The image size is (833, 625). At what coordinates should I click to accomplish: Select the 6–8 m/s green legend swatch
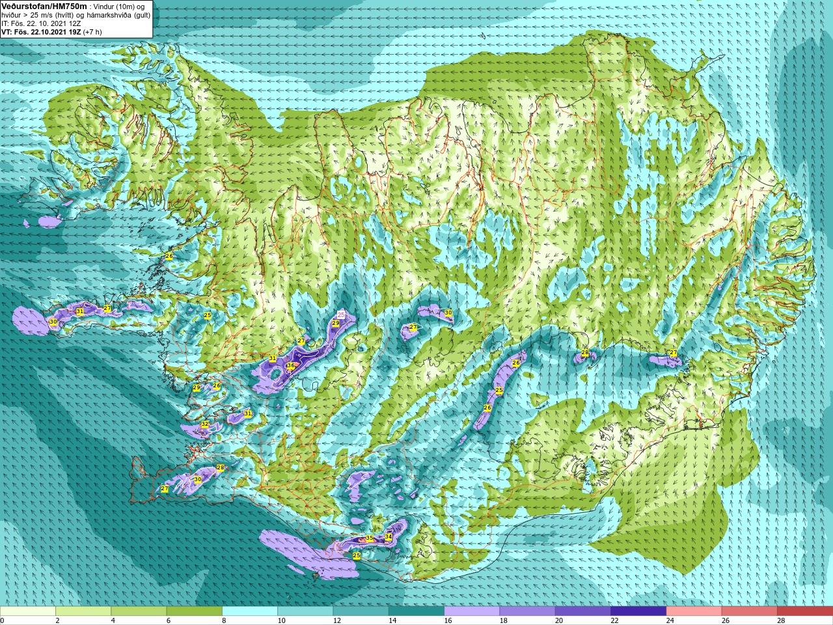(x=194, y=611)
